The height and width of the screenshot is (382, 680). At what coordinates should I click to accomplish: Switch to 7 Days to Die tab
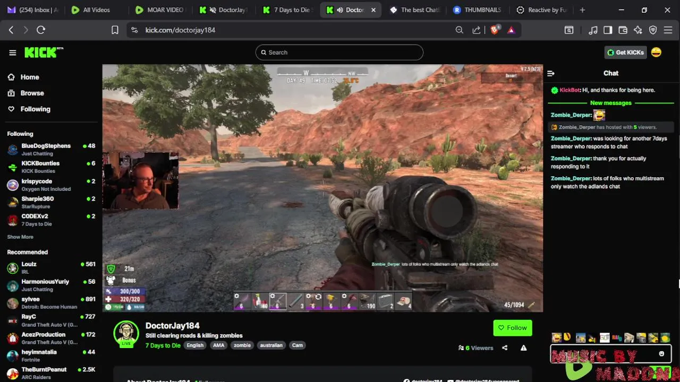pos(288,10)
